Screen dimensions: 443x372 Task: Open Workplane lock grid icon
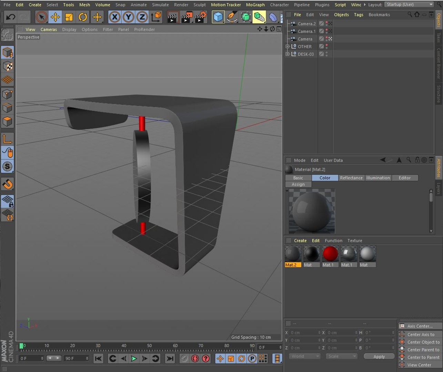pyautogui.click(x=7, y=201)
